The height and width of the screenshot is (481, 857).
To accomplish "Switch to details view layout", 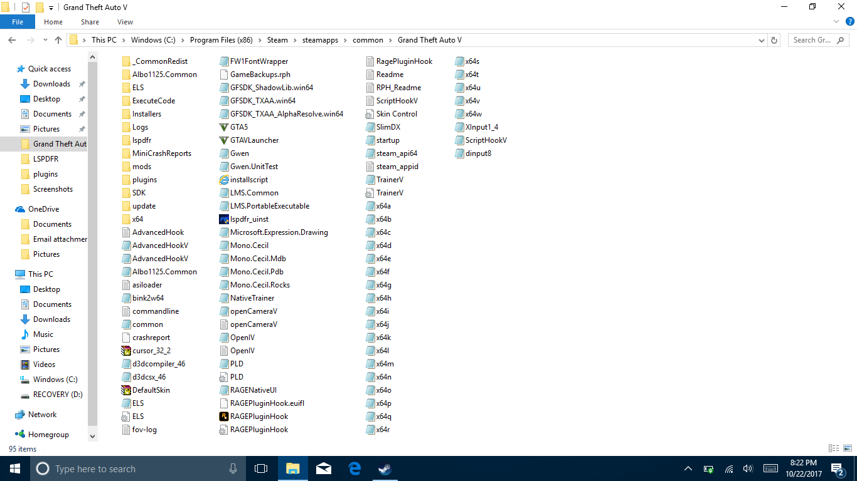I will tap(834, 448).
